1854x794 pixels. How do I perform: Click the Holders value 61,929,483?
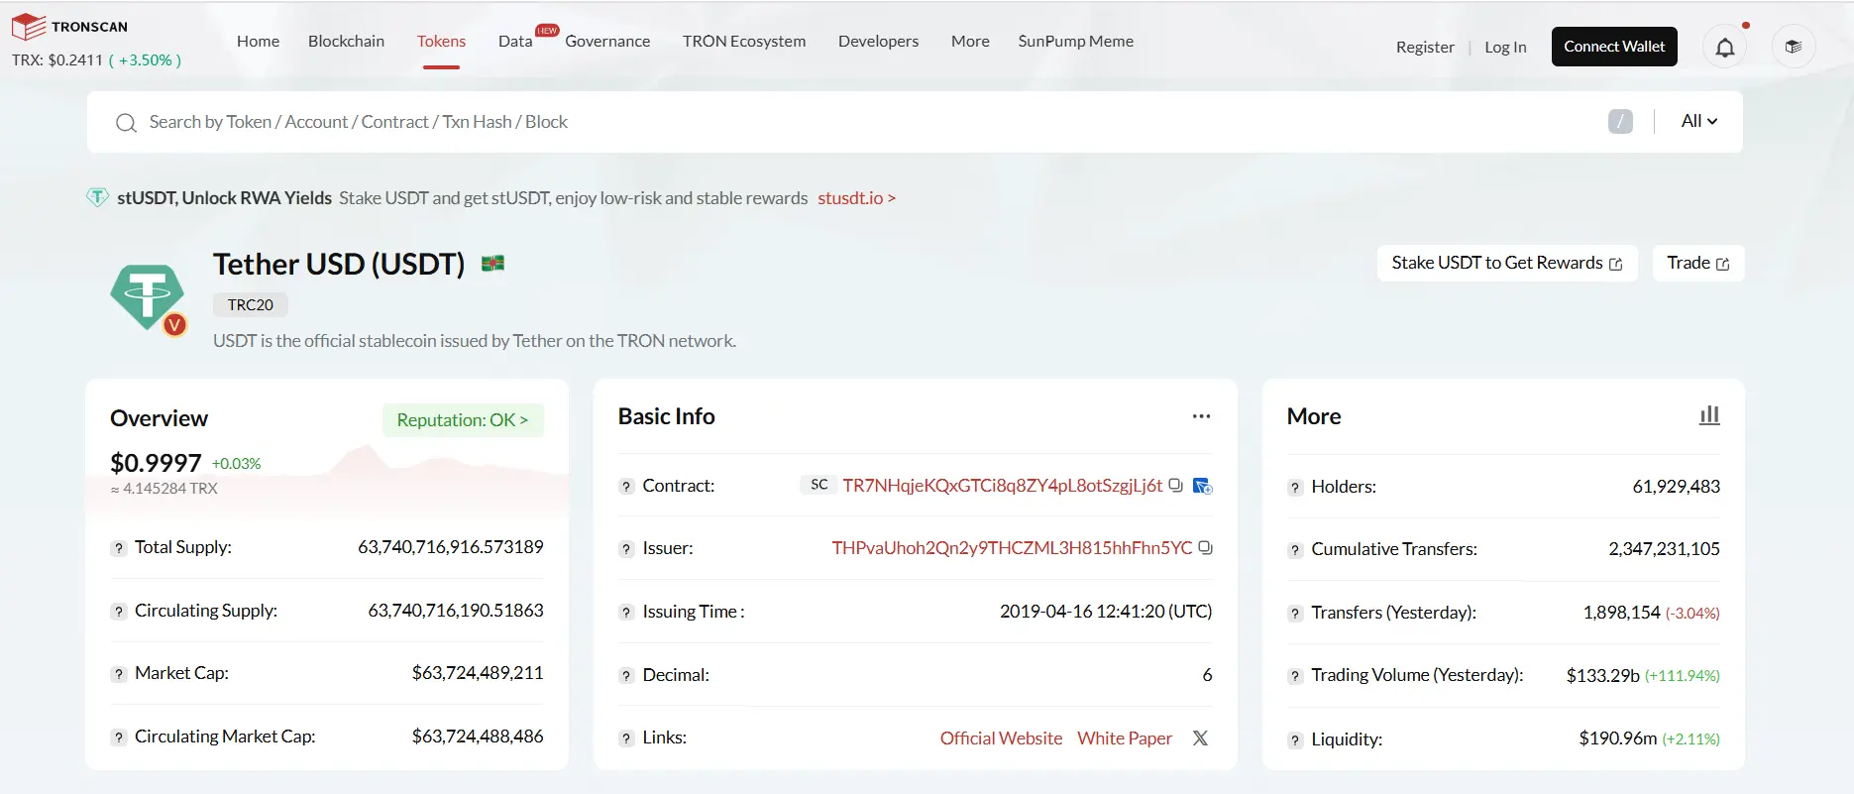(x=1676, y=487)
